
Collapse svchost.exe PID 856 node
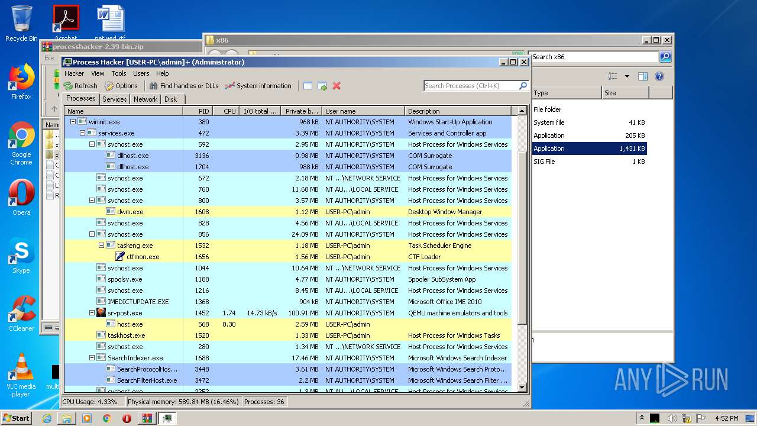click(92, 234)
